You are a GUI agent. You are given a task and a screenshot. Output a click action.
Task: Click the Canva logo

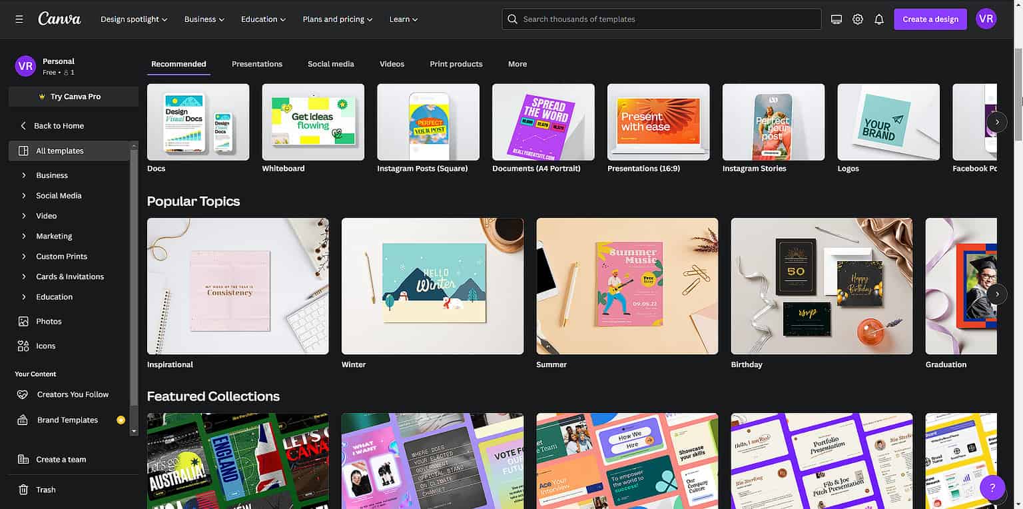pos(59,19)
